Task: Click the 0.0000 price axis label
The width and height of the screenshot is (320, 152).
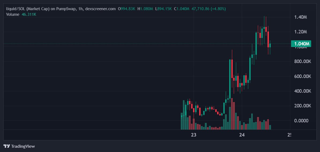Action: pos(301,121)
